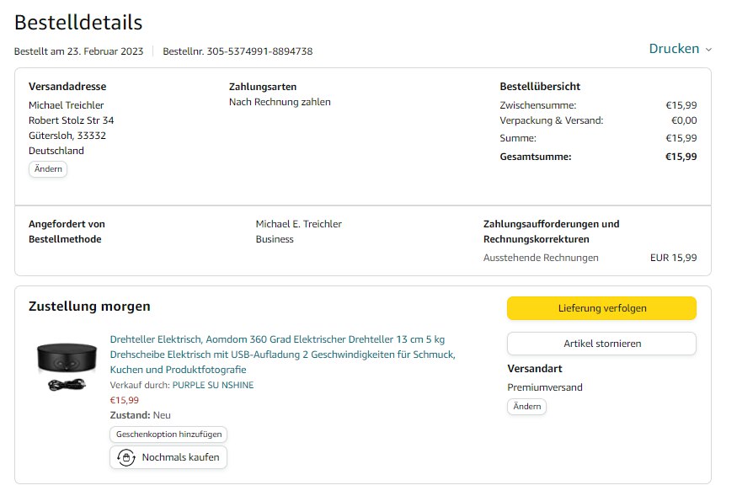753x496 pixels.
Task: Open the Drucken print link
Action: click(674, 49)
